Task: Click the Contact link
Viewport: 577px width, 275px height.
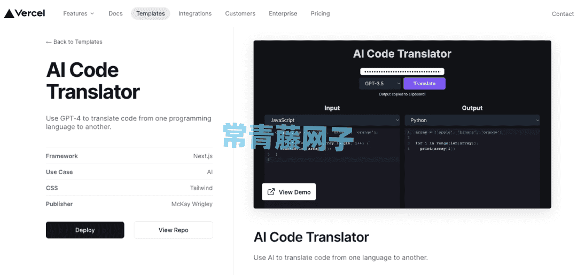Action: point(563,14)
